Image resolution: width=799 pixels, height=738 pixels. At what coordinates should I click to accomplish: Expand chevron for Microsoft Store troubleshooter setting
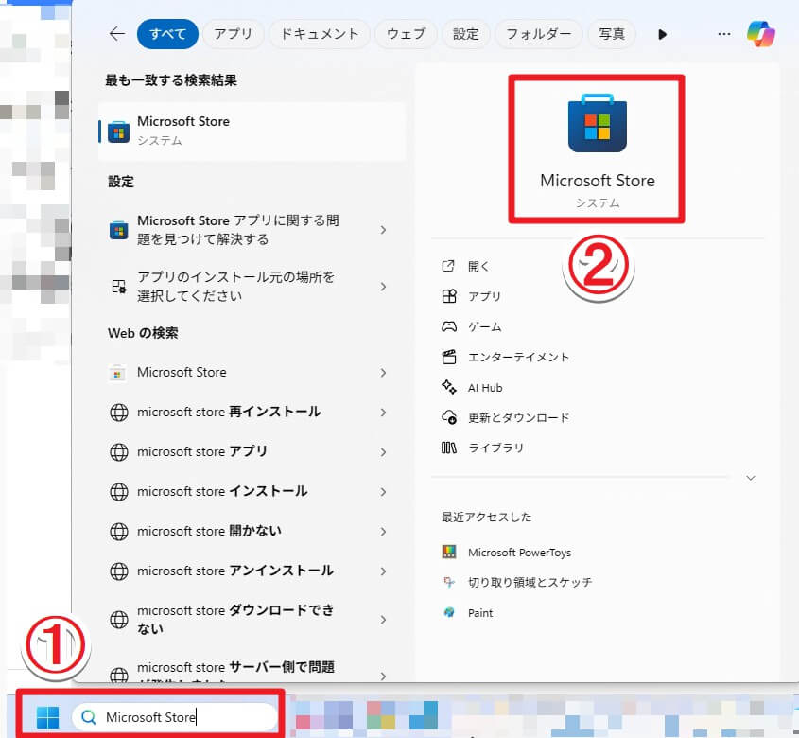point(383,230)
